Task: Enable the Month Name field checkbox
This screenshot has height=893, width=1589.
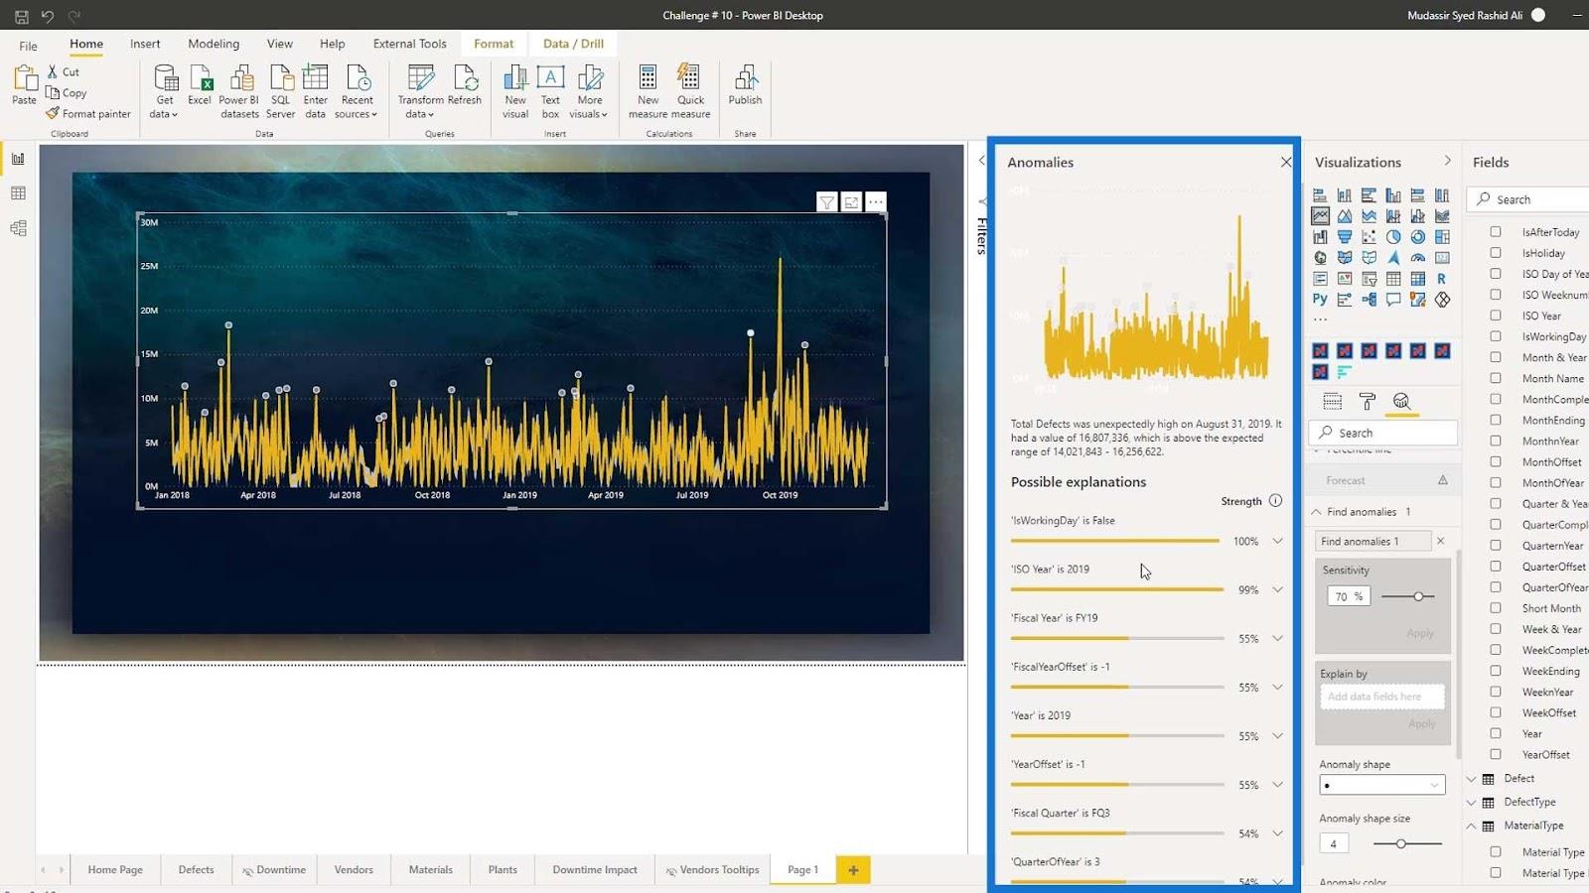Action: [x=1496, y=378]
